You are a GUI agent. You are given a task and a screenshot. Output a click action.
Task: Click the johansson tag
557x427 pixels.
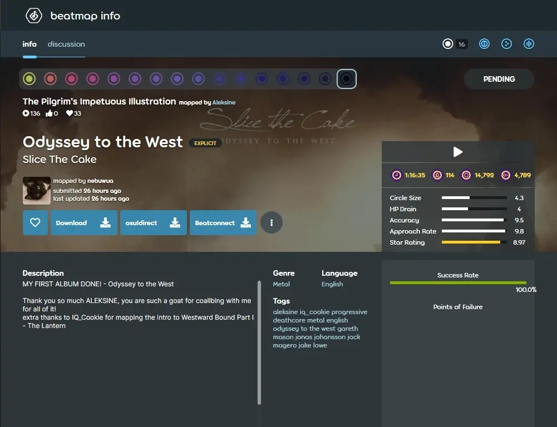tap(329, 337)
